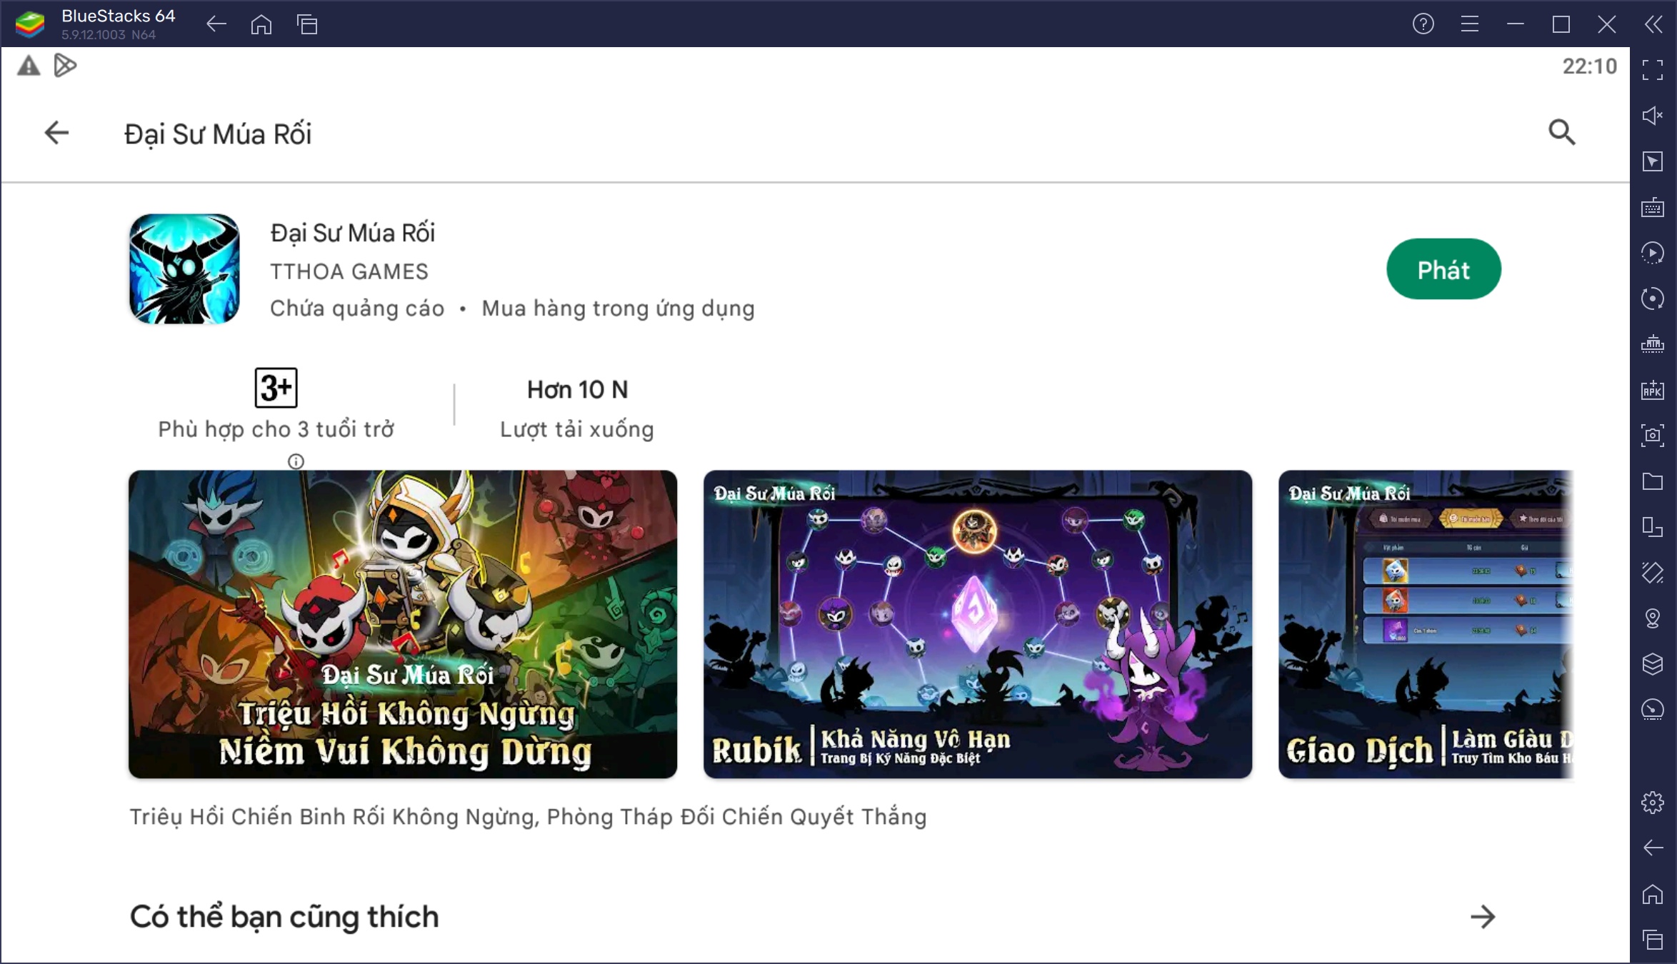This screenshot has width=1677, height=964.
Task: Set location using pin icon
Action: [1652, 618]
